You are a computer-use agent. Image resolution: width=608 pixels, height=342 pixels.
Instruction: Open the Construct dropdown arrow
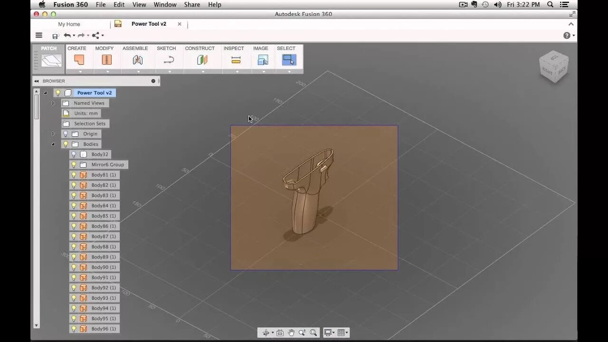click(x=203, y=72)
